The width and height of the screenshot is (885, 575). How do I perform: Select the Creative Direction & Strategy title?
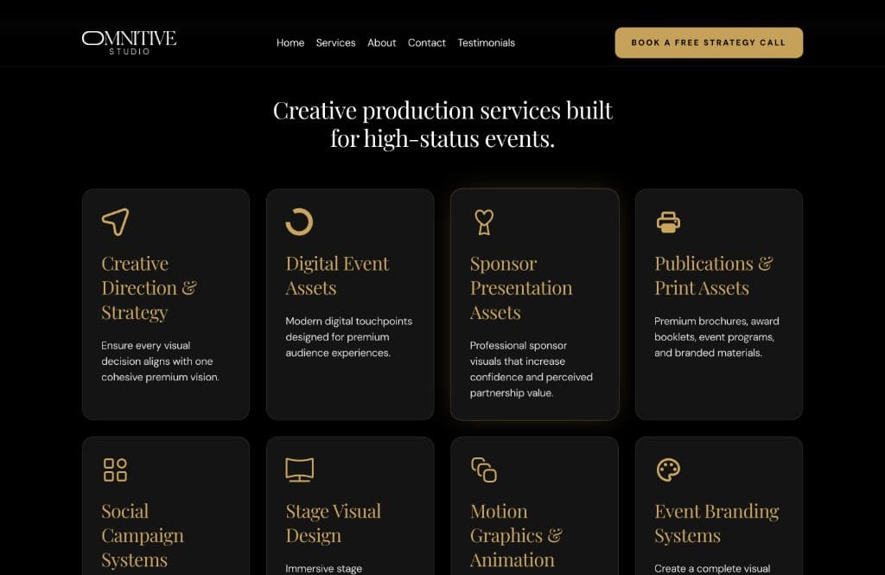point(149,288)
